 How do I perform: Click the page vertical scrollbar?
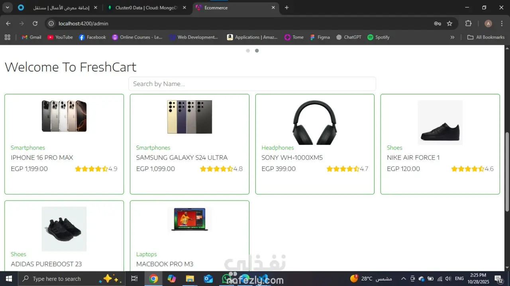(x=507, y=171)
